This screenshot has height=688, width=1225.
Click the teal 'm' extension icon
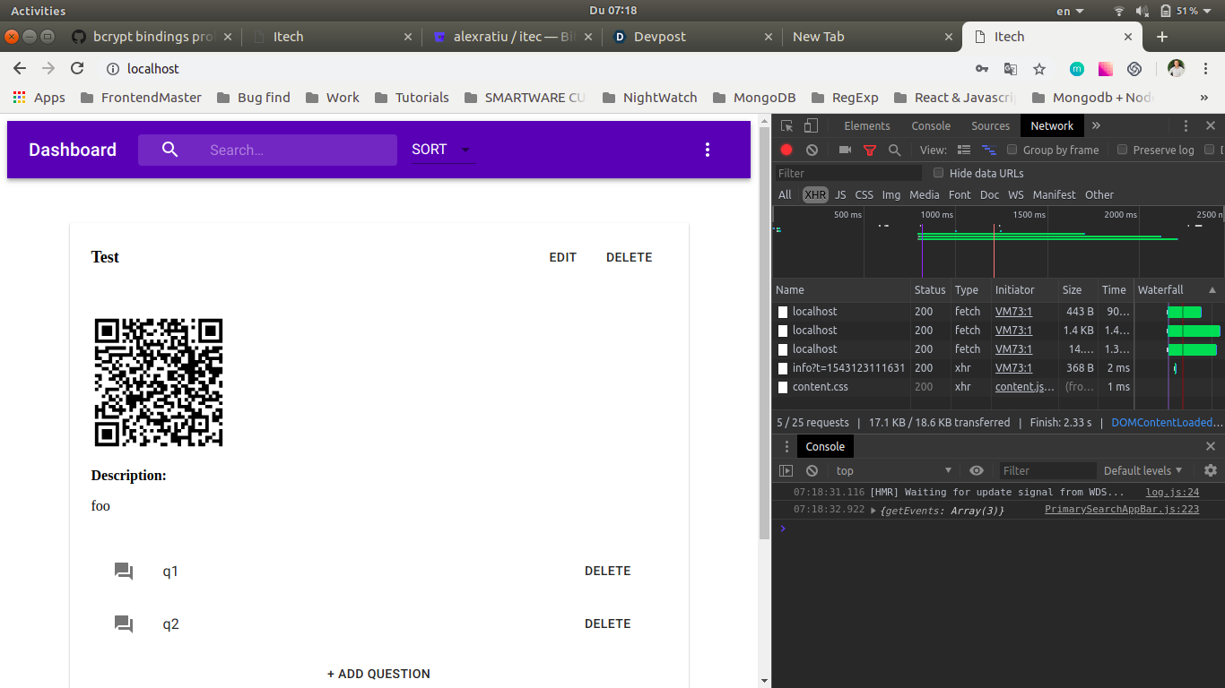coord(1077,69)
